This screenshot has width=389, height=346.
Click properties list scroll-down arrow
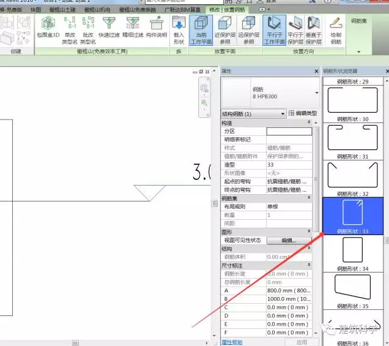coord(316,333)
